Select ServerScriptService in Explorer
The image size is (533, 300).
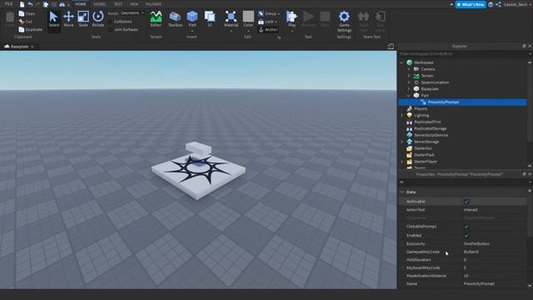pyautogui.click(x=431, y=135)
